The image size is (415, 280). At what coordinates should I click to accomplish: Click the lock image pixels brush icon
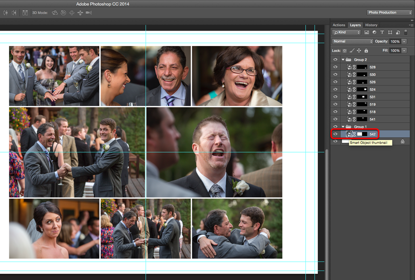click(352, 50)
